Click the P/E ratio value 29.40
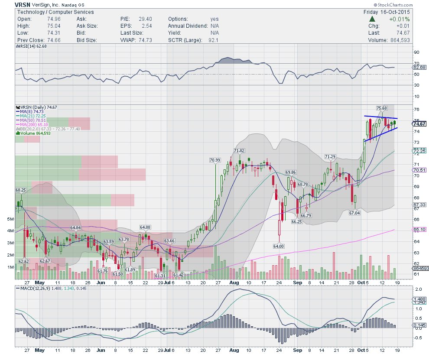429x354 pixels. point(145,19)
